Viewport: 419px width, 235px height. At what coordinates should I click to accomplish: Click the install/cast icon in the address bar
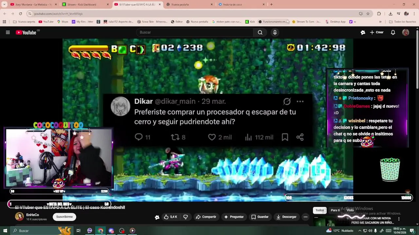pyautogui.click(x=361, y=14)
